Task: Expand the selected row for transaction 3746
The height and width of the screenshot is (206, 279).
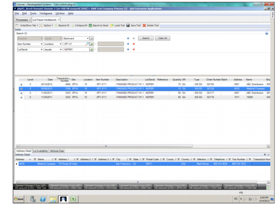Action: pos(22,89)
